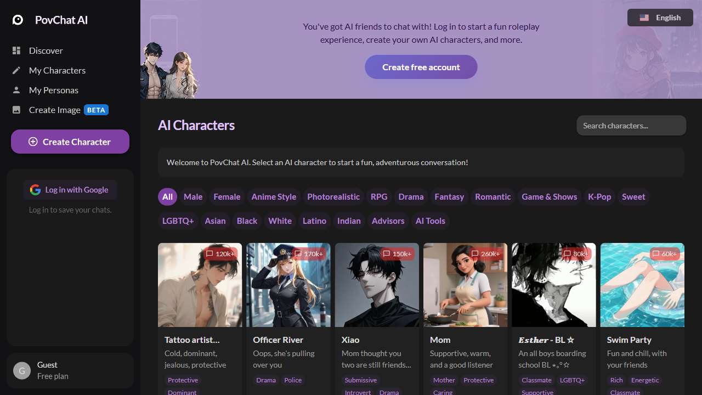Switch to the Anime Style category
The height and width of the screenshot is (395, 702).
(x=274, y=196)
